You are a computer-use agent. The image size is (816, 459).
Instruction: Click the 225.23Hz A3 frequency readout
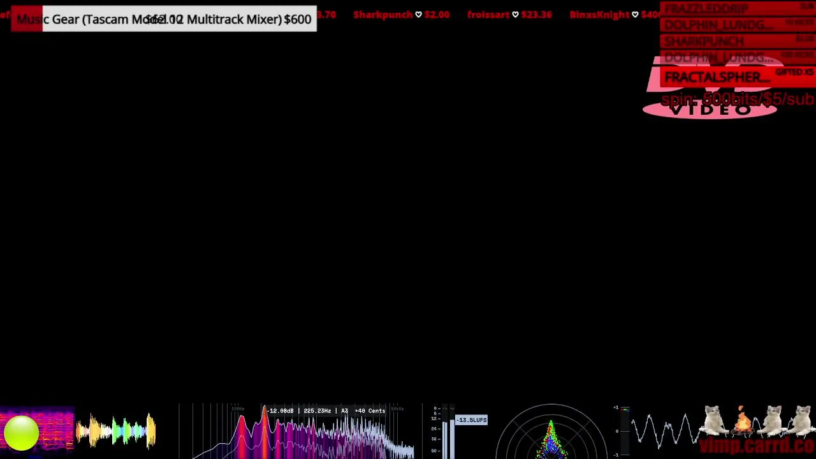click(326, 411)
